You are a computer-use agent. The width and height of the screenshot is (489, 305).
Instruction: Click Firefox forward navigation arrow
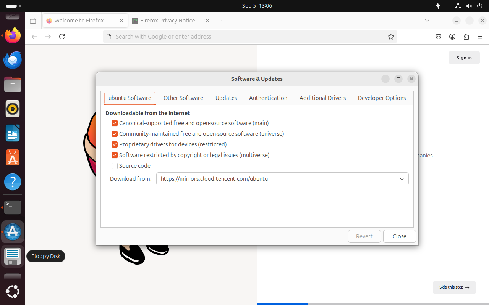48,37
